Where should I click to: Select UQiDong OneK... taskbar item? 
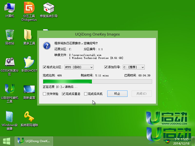pos(34,141)
